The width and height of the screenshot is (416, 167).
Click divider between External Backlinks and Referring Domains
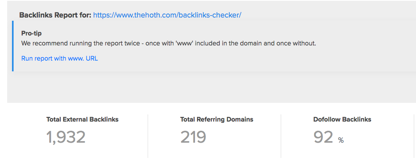[x=148, y=136]
